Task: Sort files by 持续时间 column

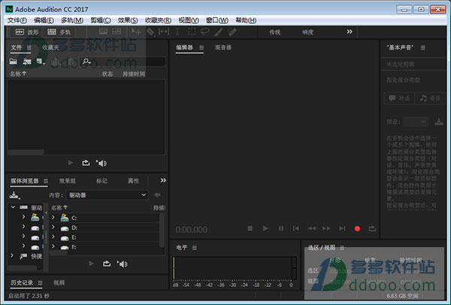Action: coord(134,74)
